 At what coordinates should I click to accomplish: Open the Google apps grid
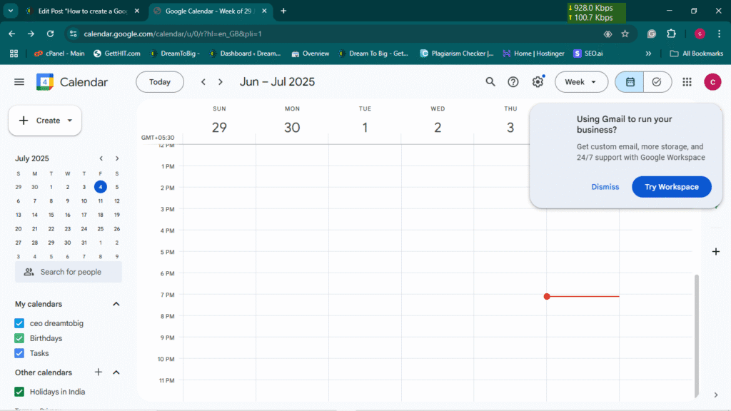point(687,82)
